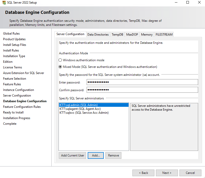Click Feature Selection step
Screen dimensions: 205x178
(x=15, y=79)
